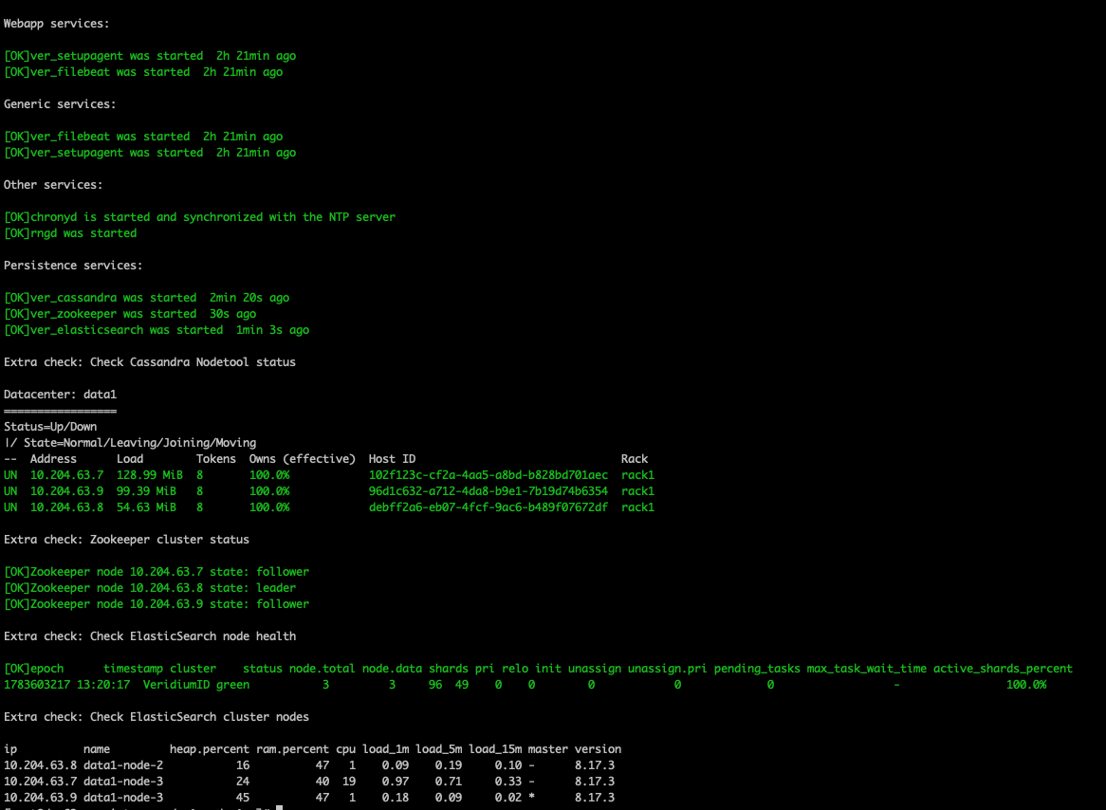The height and width of the screenshot is (810, 1106).
Task: Click the heap percent value 45
Action: (x=243, y=798)
